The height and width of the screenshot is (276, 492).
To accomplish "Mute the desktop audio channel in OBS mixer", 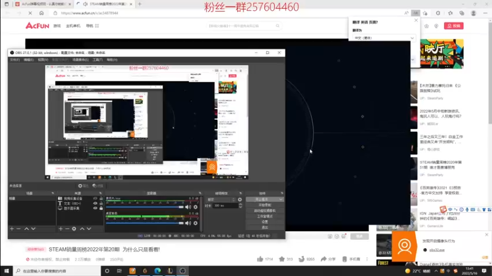I will pos(188,223).
